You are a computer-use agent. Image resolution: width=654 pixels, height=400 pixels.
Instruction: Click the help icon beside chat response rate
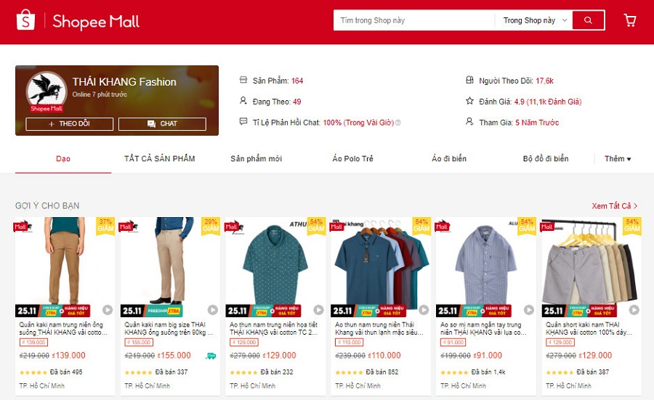click(398, 123)
